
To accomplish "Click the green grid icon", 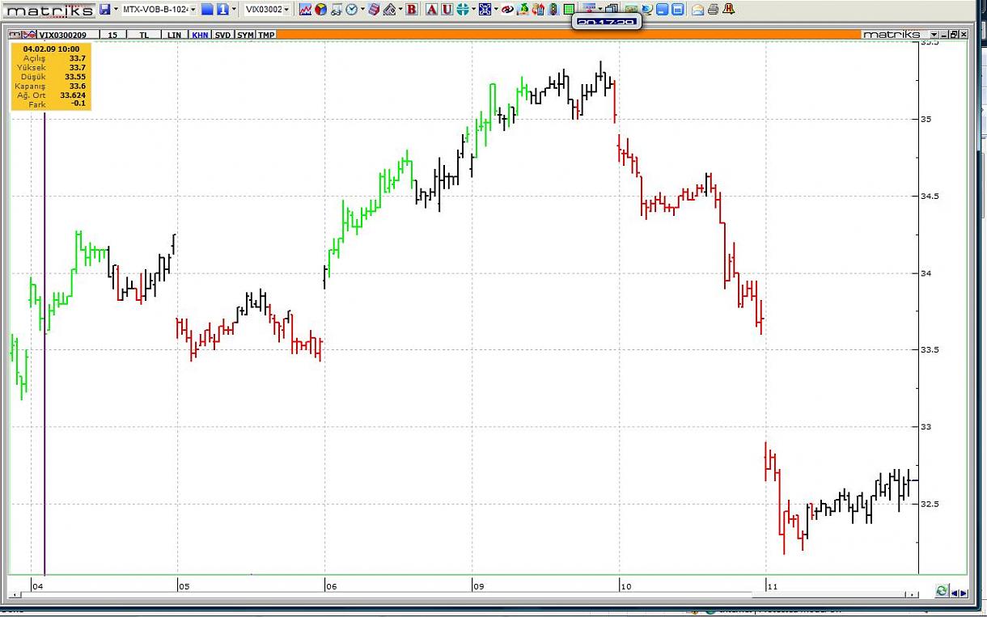I will (x=569, y=9).
